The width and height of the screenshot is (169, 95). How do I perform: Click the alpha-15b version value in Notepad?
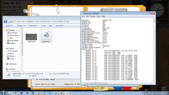107,20
